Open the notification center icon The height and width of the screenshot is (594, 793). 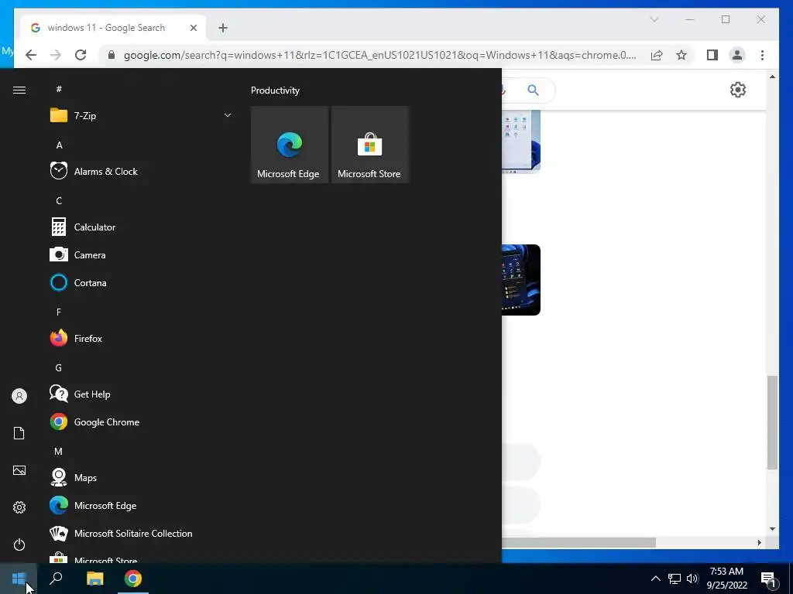768,579
